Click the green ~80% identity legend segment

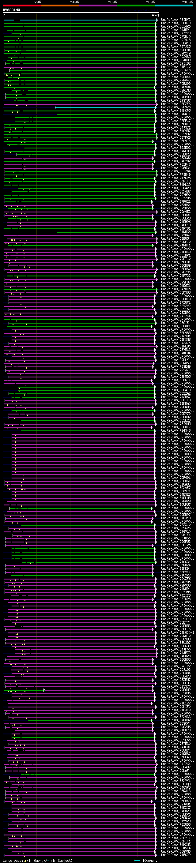[136, 6]
